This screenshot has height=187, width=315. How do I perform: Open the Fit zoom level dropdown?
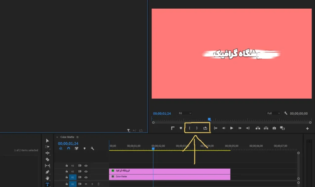[185, 113]
